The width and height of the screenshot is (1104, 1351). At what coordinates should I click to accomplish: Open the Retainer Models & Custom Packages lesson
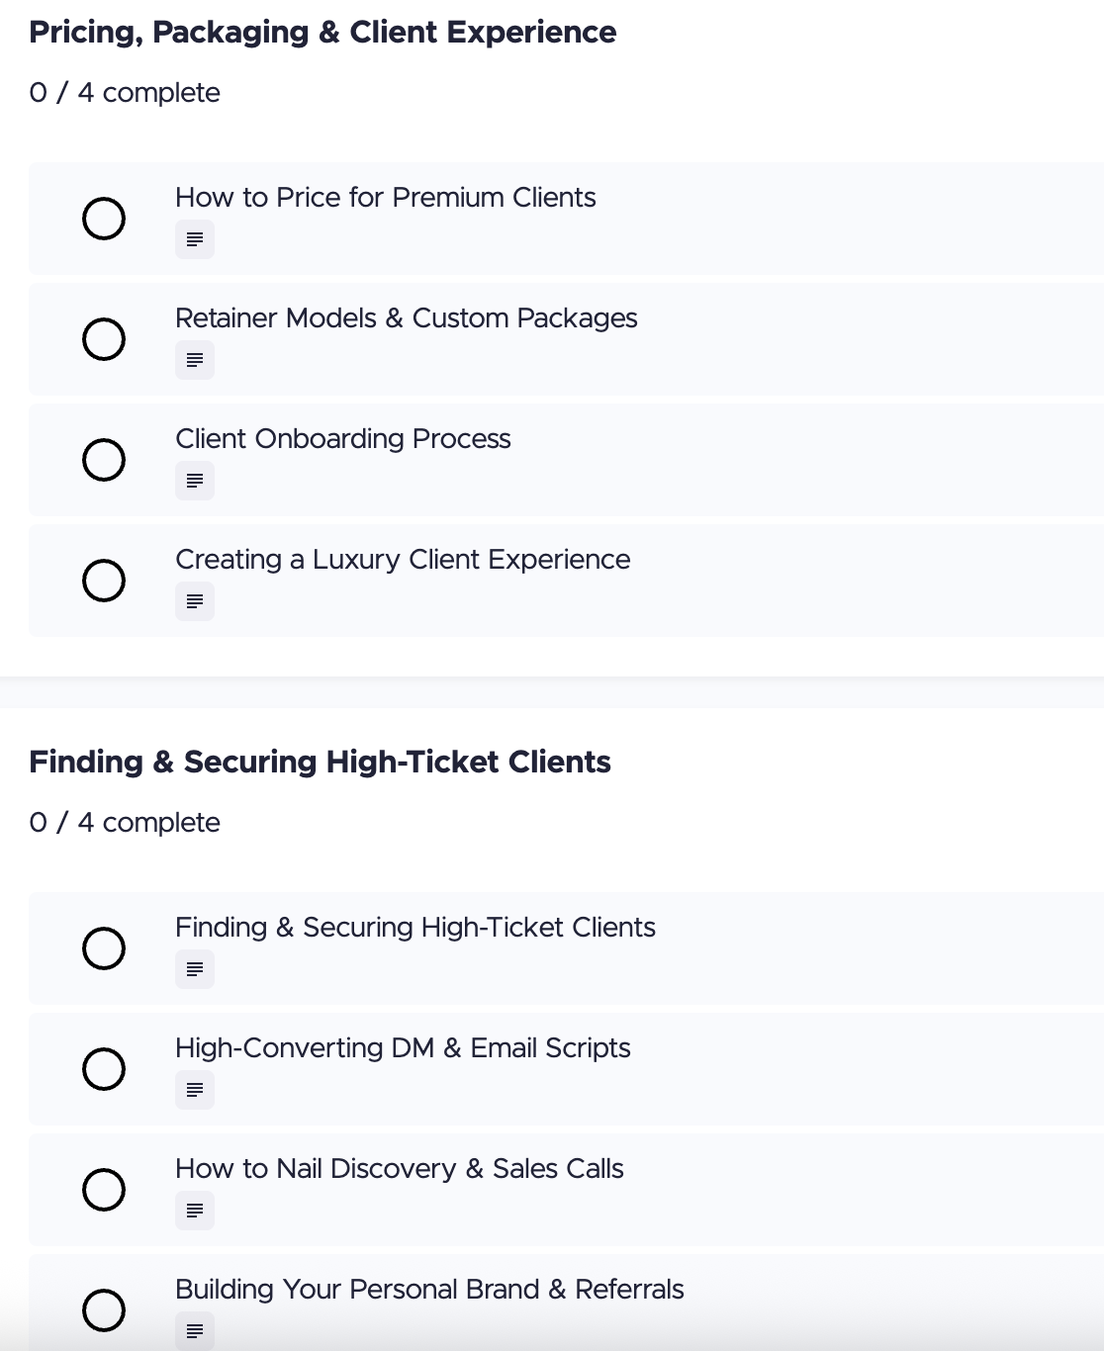[x=407, y=318]
